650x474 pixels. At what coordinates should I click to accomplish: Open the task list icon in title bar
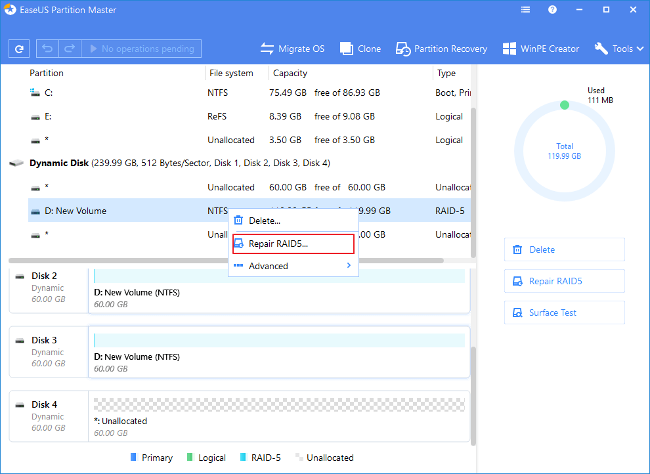(526, 10)
